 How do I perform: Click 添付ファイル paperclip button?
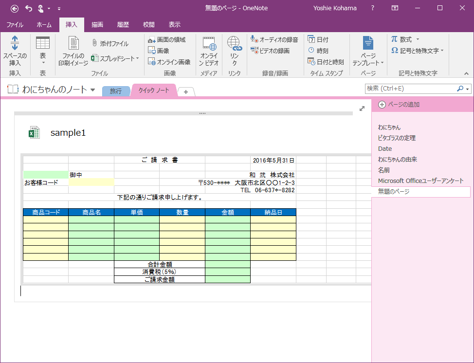(x=110, y=43)
